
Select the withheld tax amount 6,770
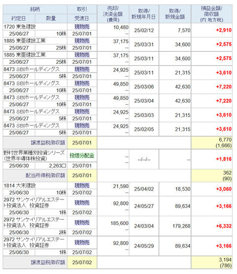pos(225,140)
